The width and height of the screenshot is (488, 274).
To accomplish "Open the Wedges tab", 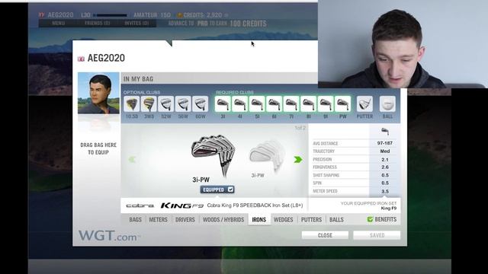I will tap(283, 220).
